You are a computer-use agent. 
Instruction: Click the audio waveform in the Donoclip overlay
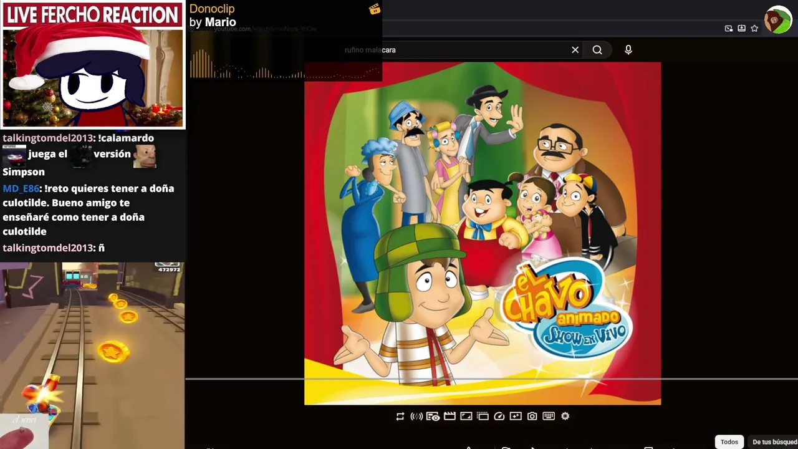click(x=285, y=65)
